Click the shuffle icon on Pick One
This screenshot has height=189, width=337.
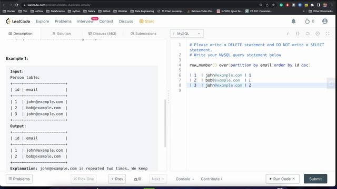[75, 178]
